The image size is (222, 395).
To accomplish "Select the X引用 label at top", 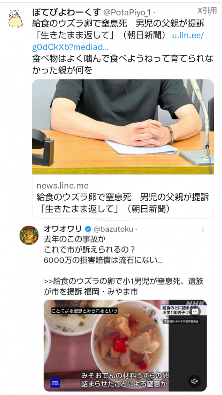I will point(207,10).
